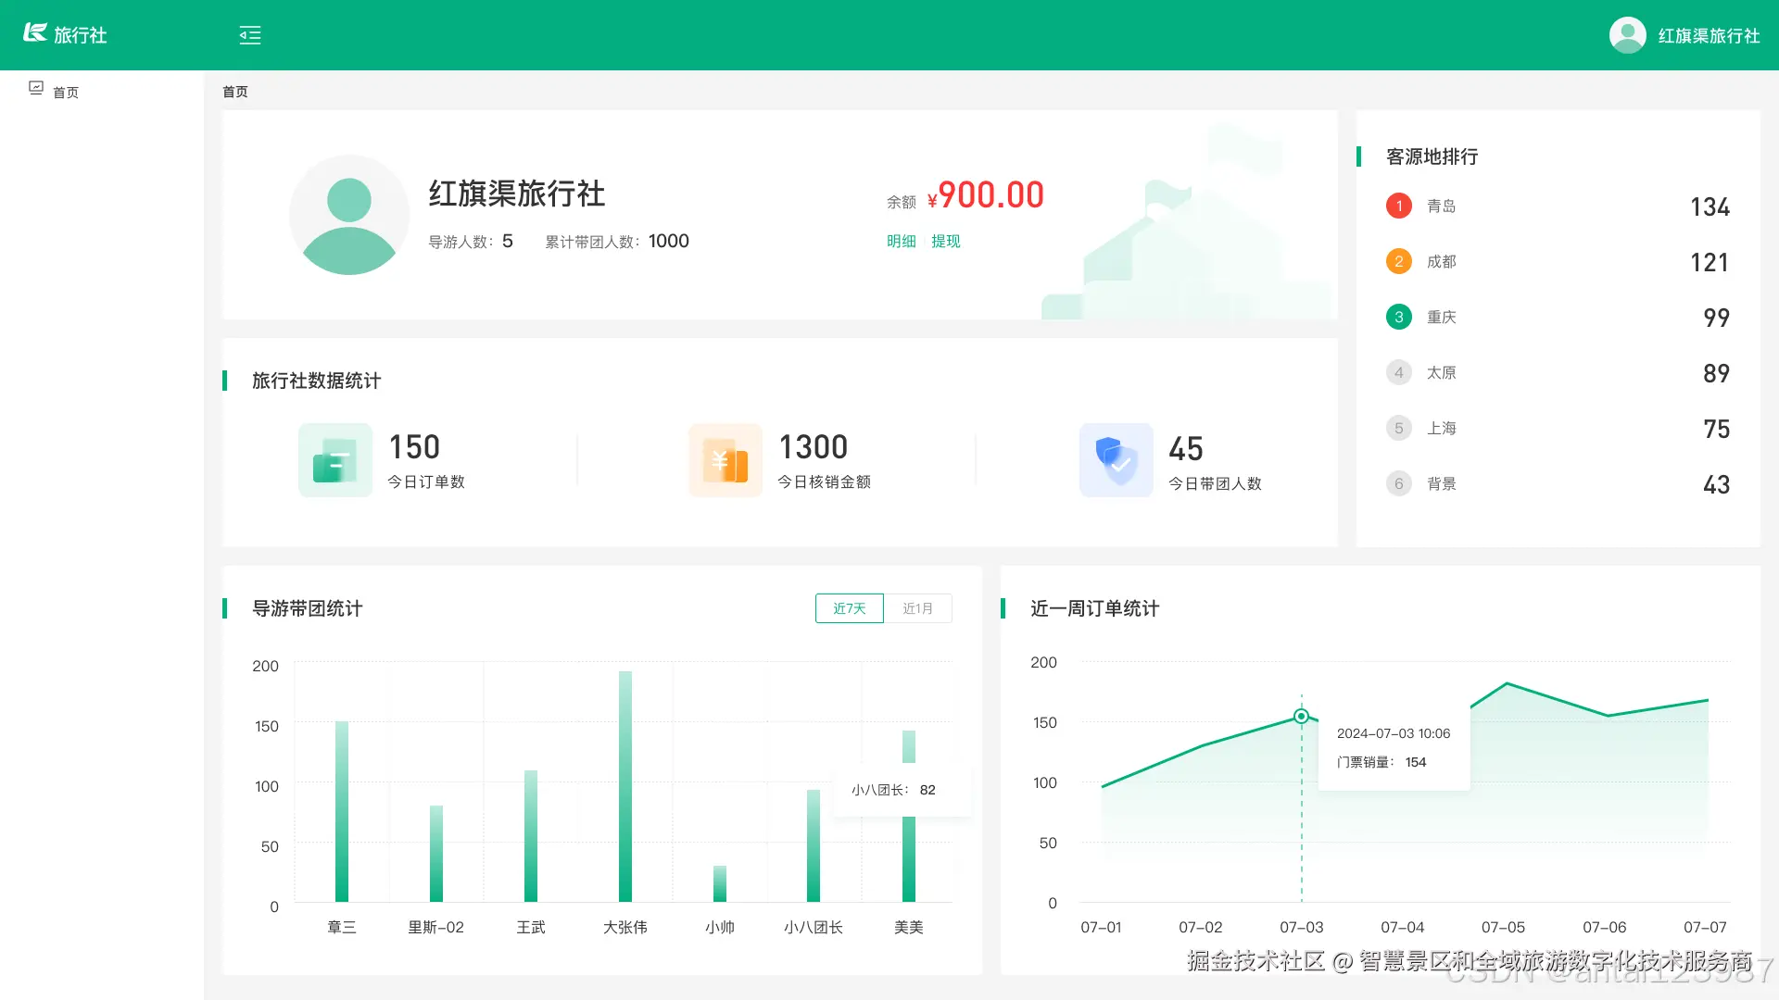Click the orange 今日核销金额 yuan icon

pos(725,460)
